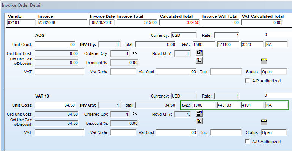Click the VAT 10 Total field 34.50
Image resolution: width=292 pixels, height=151 pixels.
click(155, 105)
